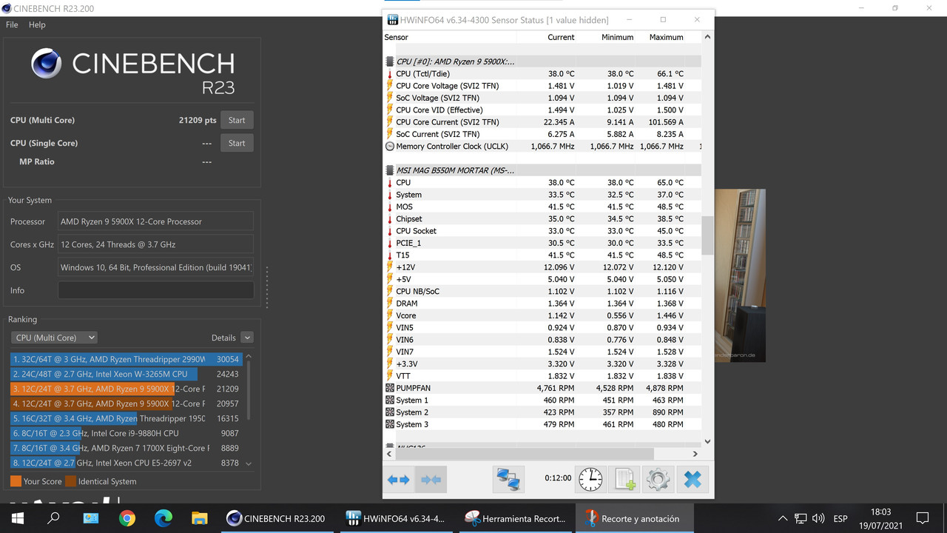Image resolution: width=947 pixels, height=533 pixels.
Task: Open the File menu in Cinebench
Action: tap(12, 24)
